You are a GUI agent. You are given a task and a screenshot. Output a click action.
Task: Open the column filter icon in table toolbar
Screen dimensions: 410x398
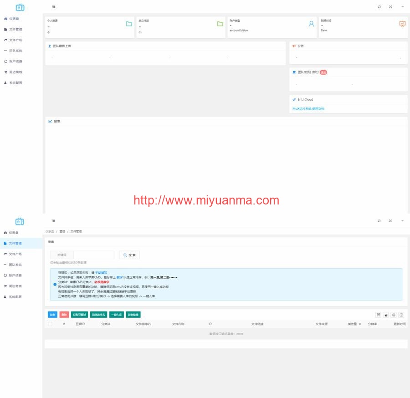coord(379,315)
